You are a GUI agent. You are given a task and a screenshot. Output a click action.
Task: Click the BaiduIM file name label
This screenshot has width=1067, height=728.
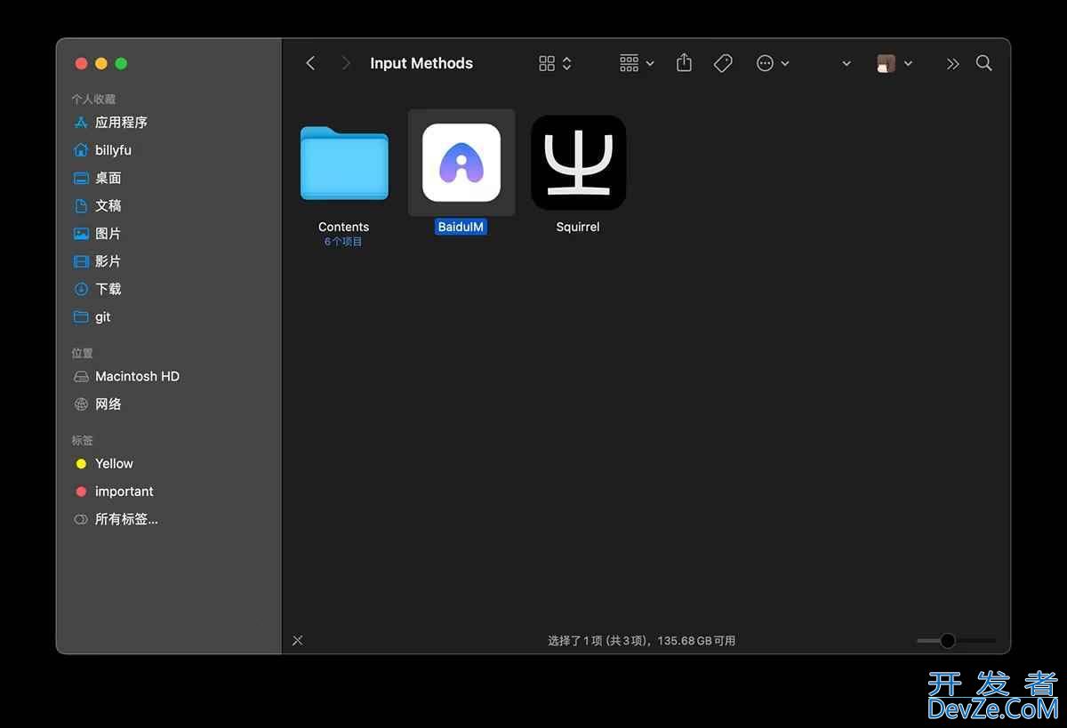[x=461, y=227]
